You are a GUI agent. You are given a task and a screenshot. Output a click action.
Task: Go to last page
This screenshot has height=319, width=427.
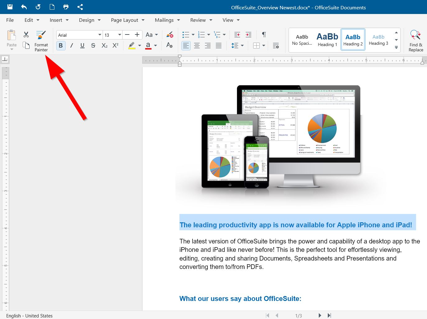(x=329, y=315)
